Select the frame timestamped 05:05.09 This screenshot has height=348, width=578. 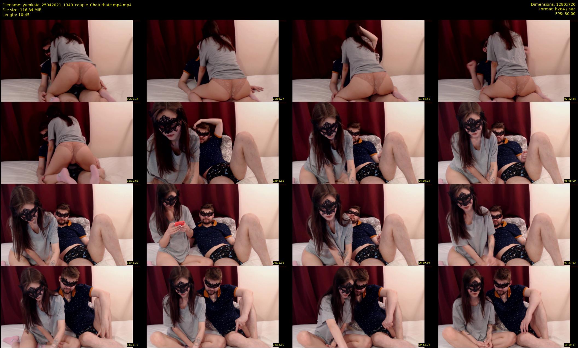504,143
